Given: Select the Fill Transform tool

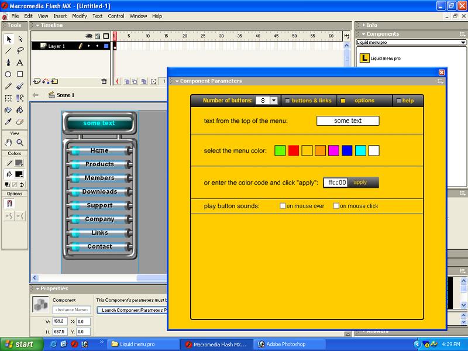Looking at the screenshot, I should pos(20,98).
